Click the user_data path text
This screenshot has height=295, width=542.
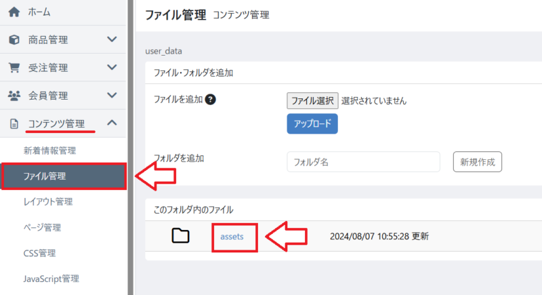pyautogui.click(x=163, y=51)
